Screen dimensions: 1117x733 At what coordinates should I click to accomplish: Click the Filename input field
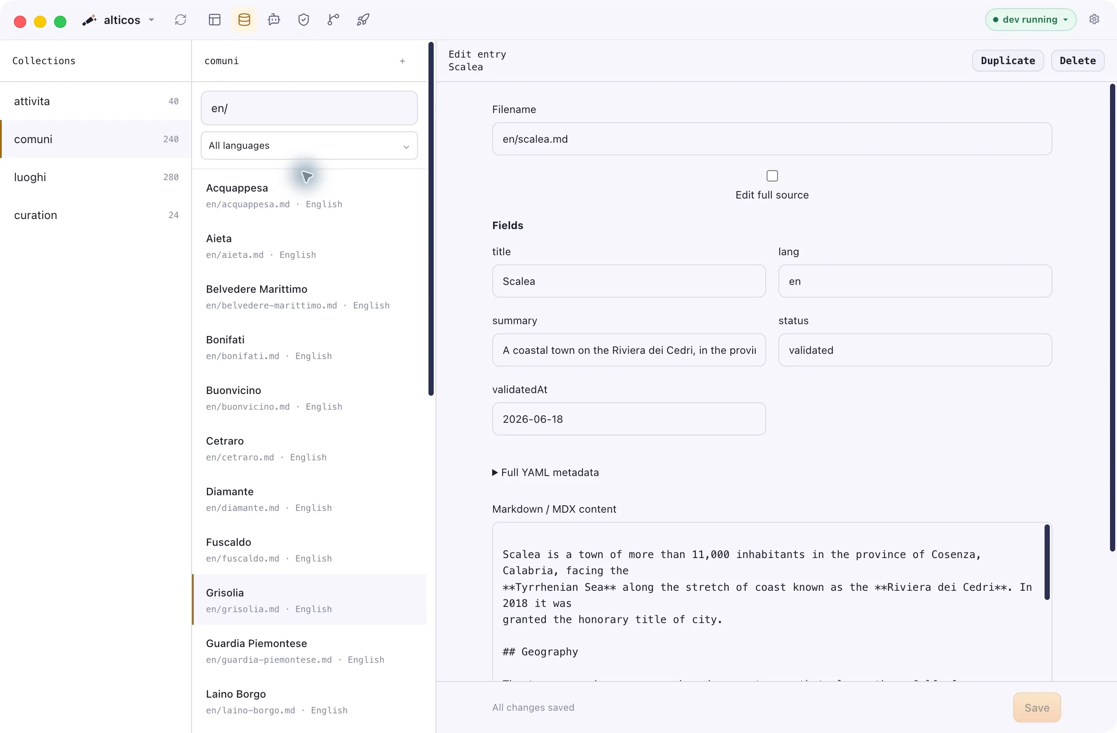pyautogui.click(x=772, y=139)
